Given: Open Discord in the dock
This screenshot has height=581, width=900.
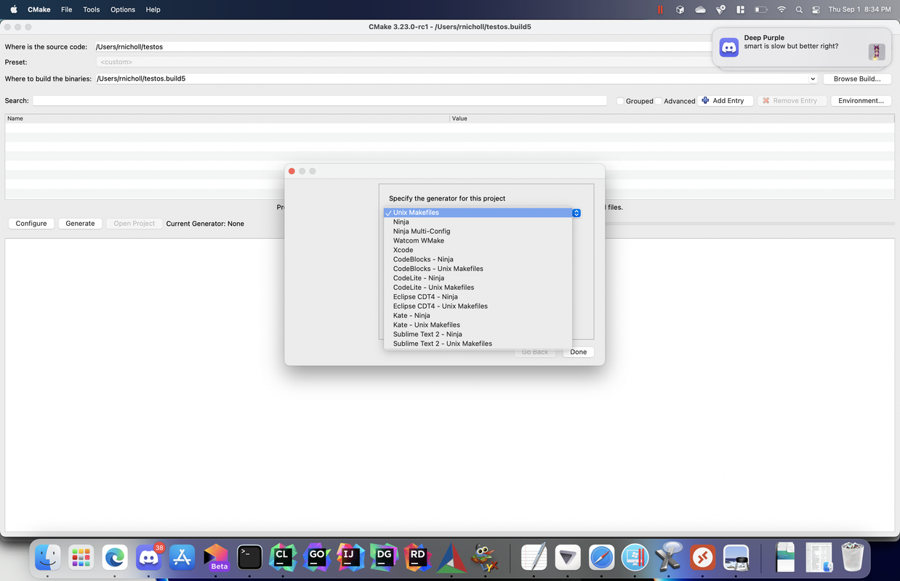Looking at the screenshot, I should coord(149,558).
